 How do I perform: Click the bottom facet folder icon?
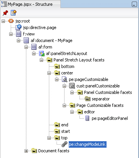(x=57, y=66)
